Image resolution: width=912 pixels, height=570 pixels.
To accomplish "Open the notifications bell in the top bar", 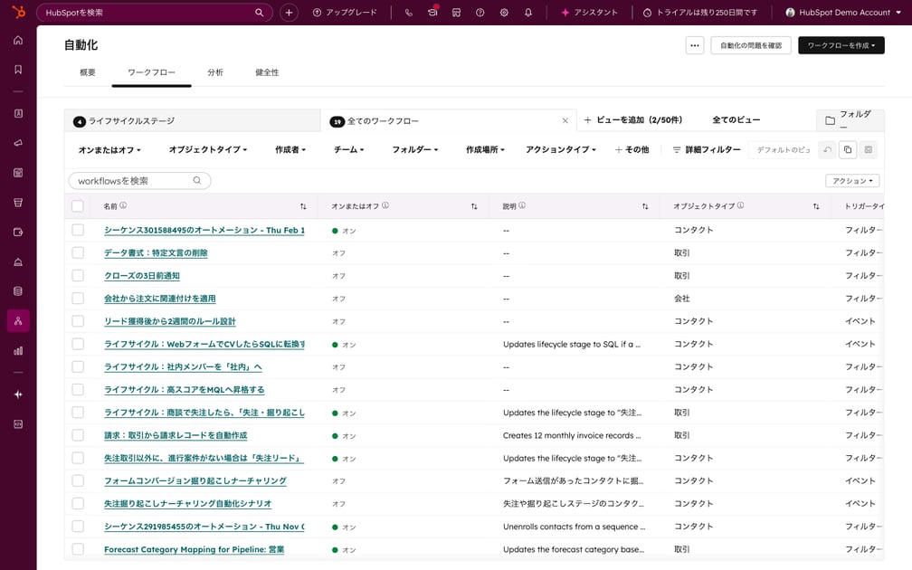I will 528,13.
